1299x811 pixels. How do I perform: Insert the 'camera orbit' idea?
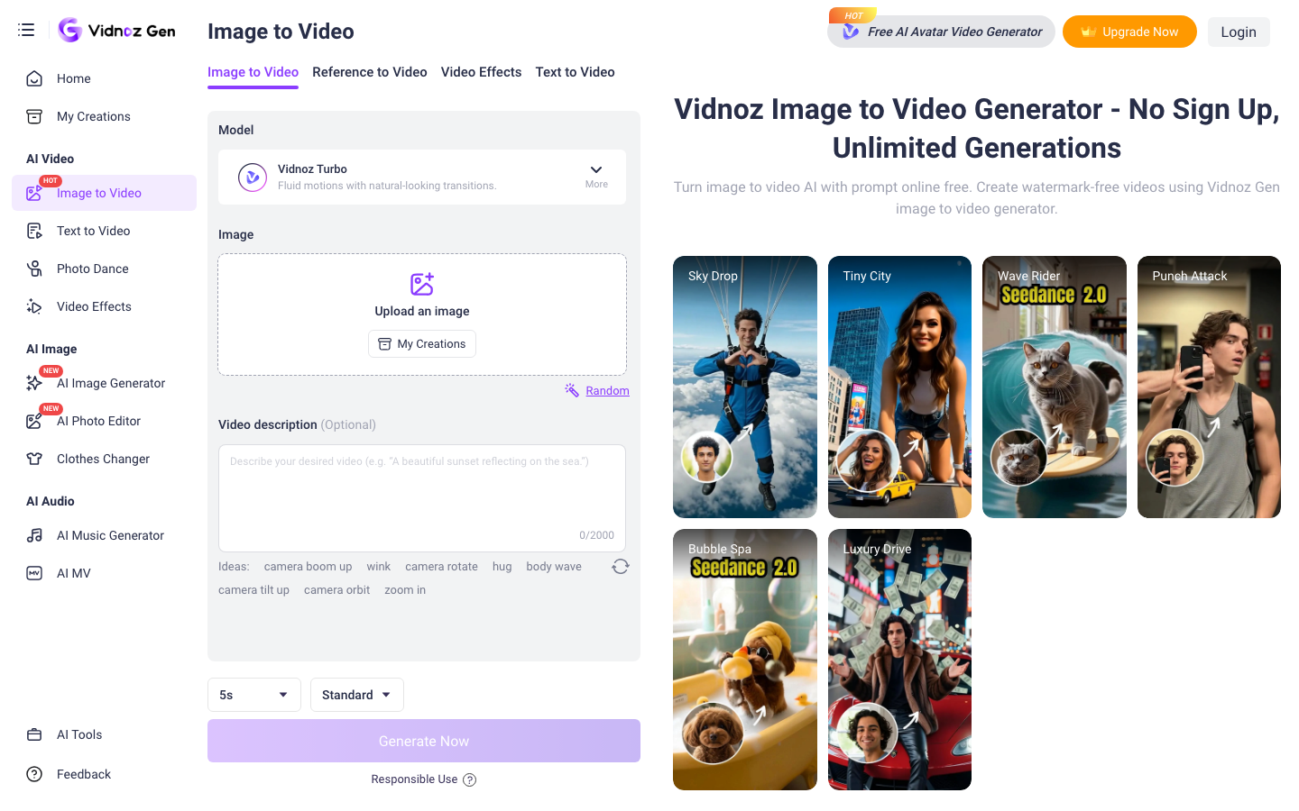point(336,590)
